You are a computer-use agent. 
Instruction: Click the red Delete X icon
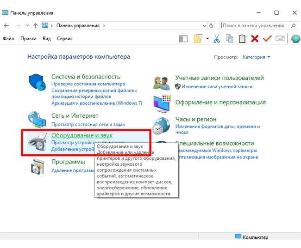coord(255,38)
